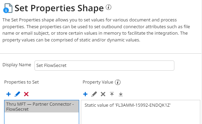
Task: Edit the selected property with blue pencil
Action: coord(17,94)
